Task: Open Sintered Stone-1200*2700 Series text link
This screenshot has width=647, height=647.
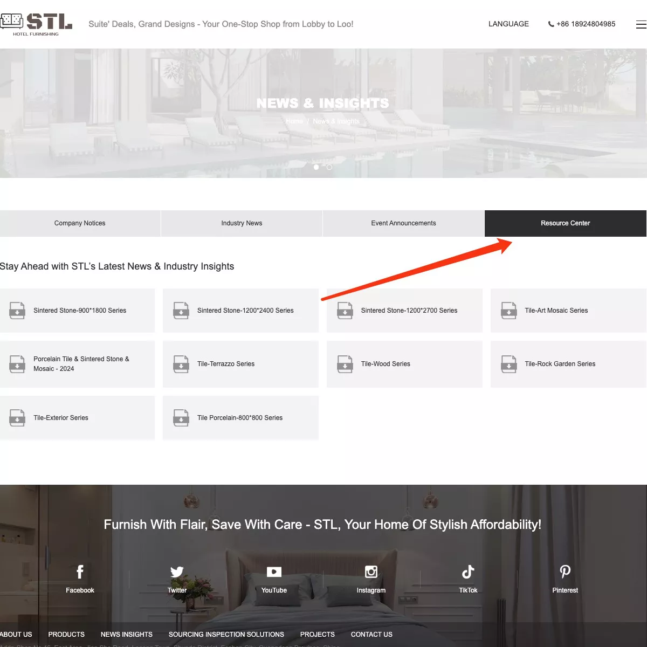Action: pyautogui.click(x=409, y=311)
